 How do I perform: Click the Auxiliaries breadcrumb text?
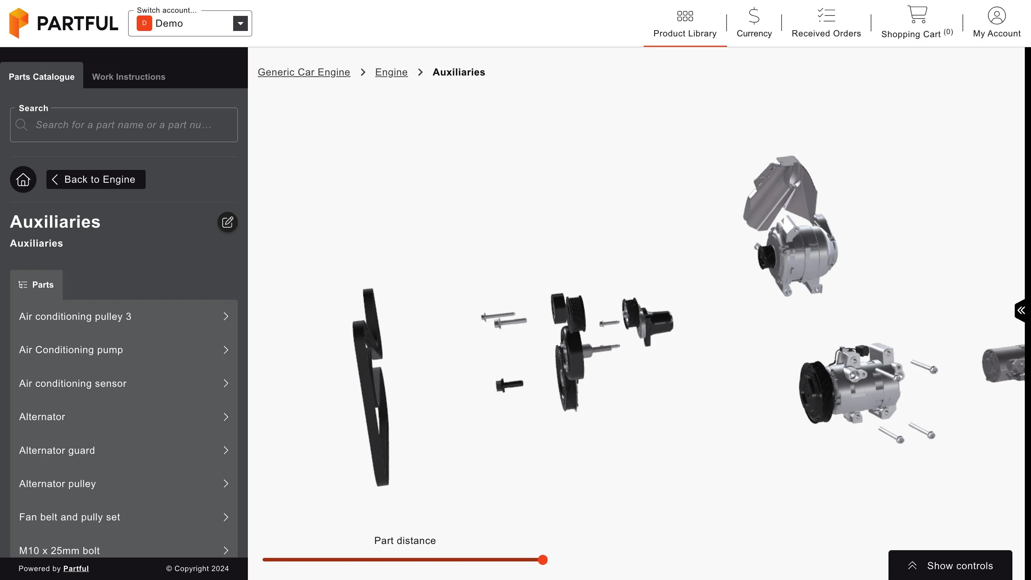tap(459, 72)
